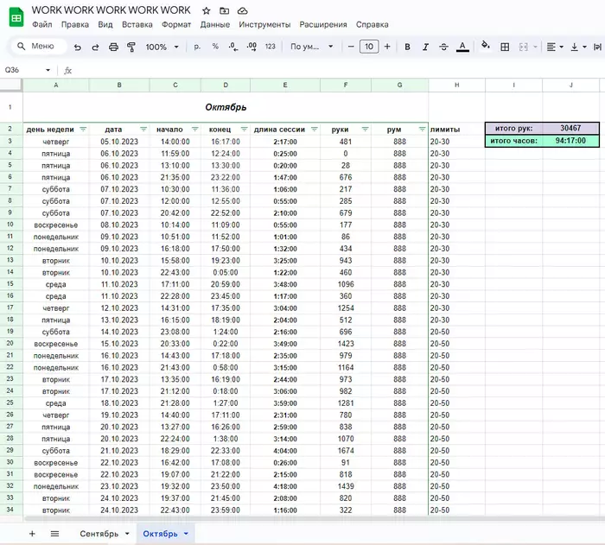Open the Справка menu

(372, 25)
